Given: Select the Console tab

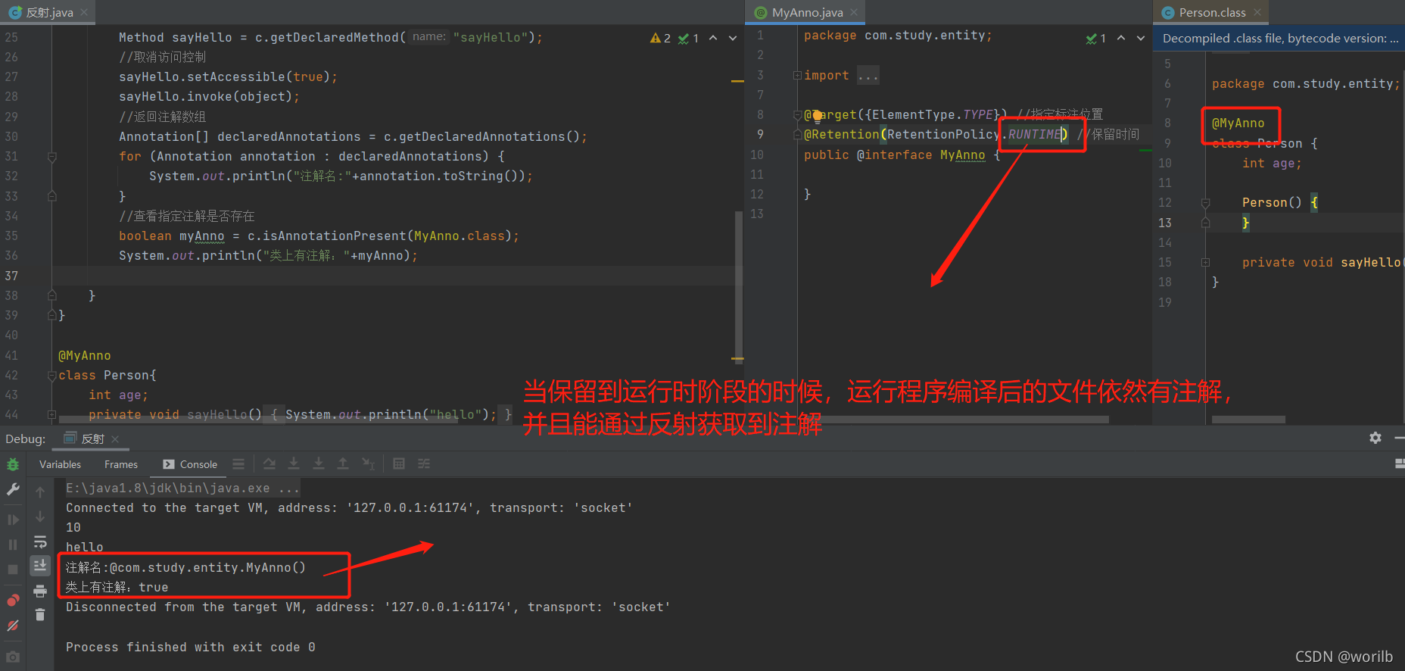Looking at the screenshot, I should [x=190, y=464].
